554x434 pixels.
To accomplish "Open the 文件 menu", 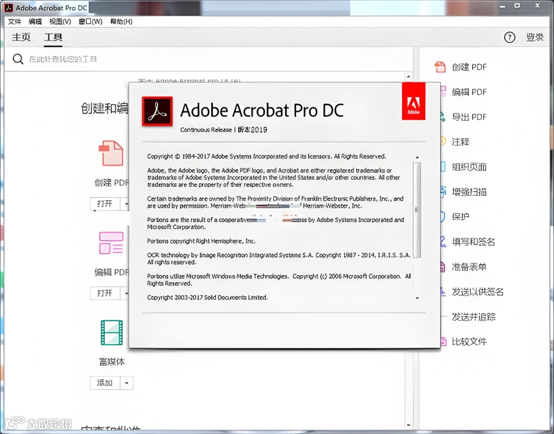I will (x=14, y=22).
